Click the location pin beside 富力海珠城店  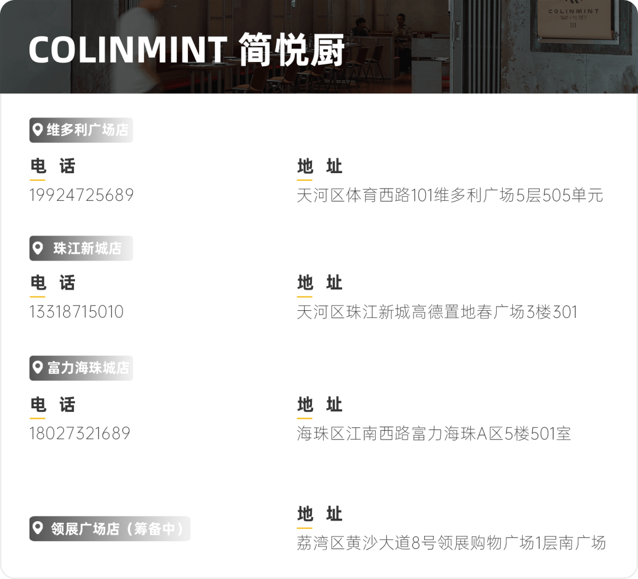click(x=37, y=367)
